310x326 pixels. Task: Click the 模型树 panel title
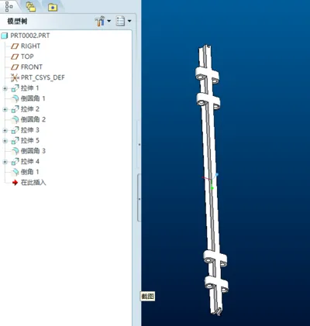tap(17, 21)
